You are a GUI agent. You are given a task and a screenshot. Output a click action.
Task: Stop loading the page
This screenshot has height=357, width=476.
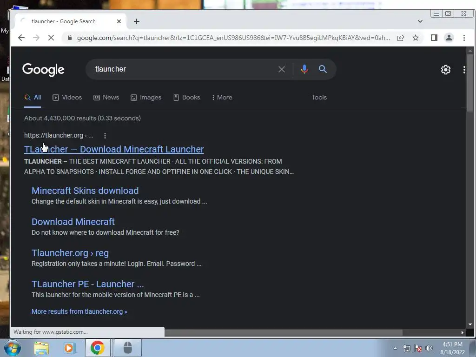pos(51,38)
